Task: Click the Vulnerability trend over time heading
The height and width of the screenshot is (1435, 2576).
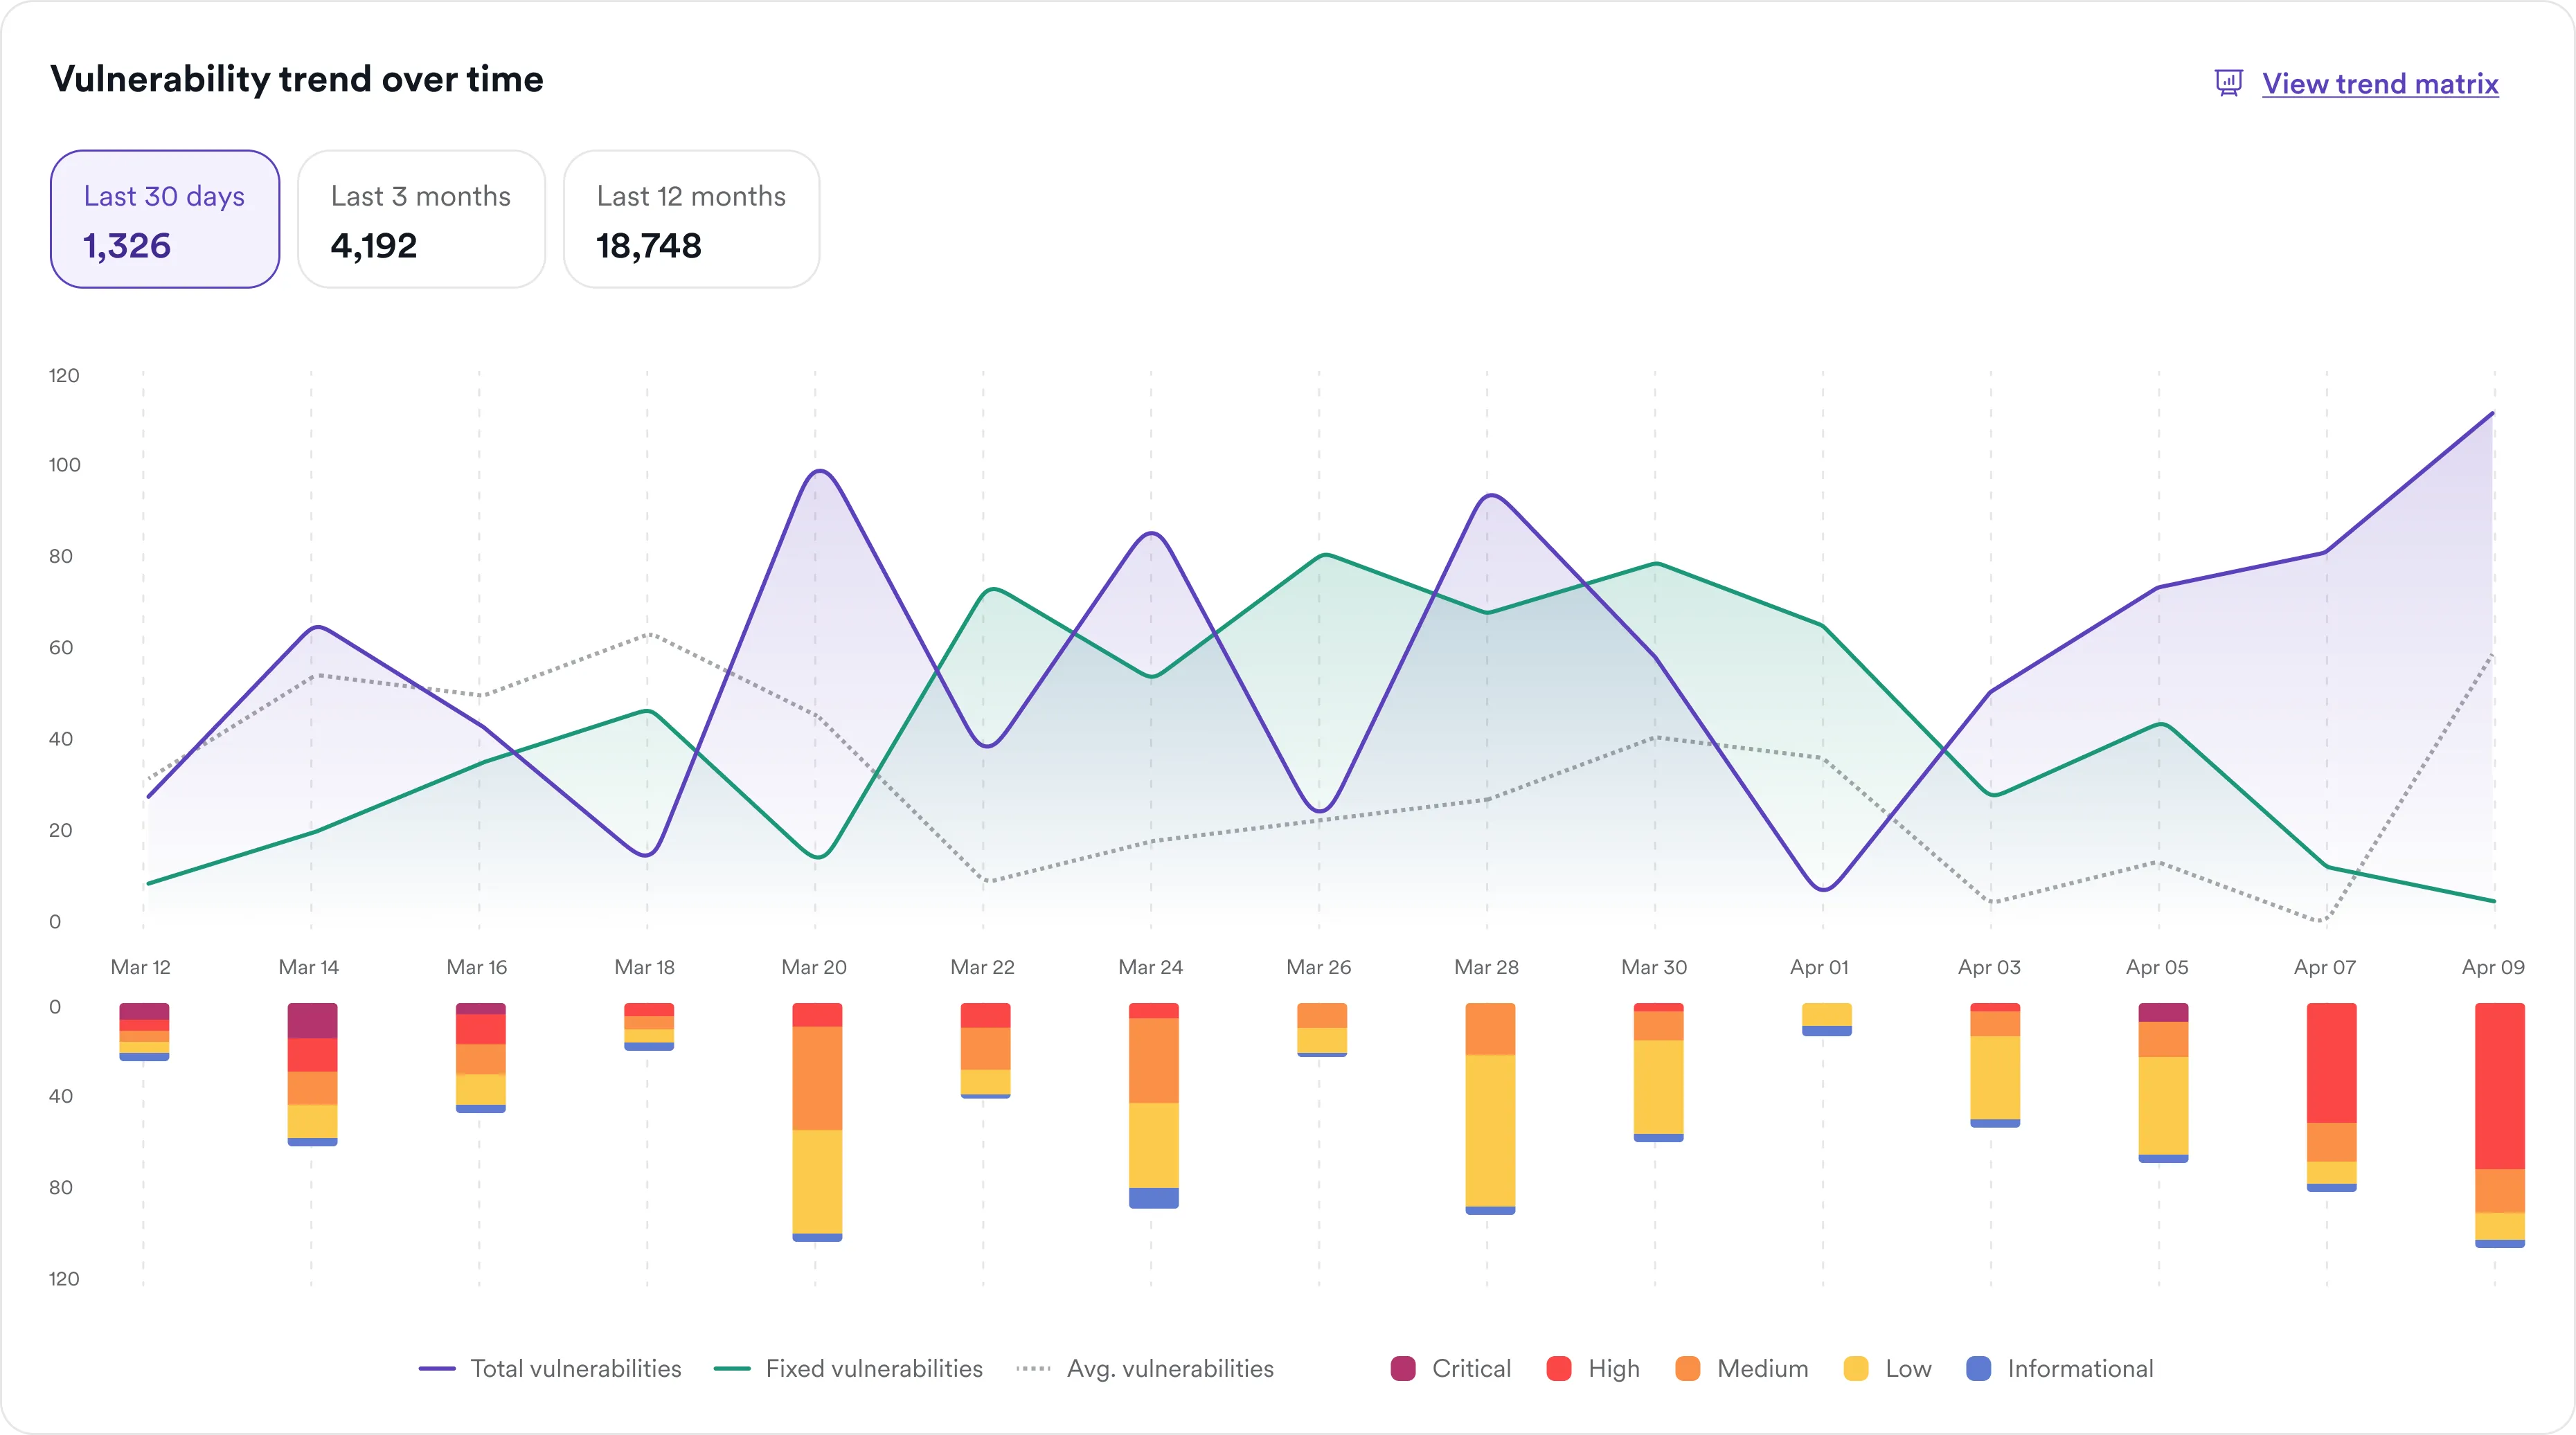Action: coord(297,79)
